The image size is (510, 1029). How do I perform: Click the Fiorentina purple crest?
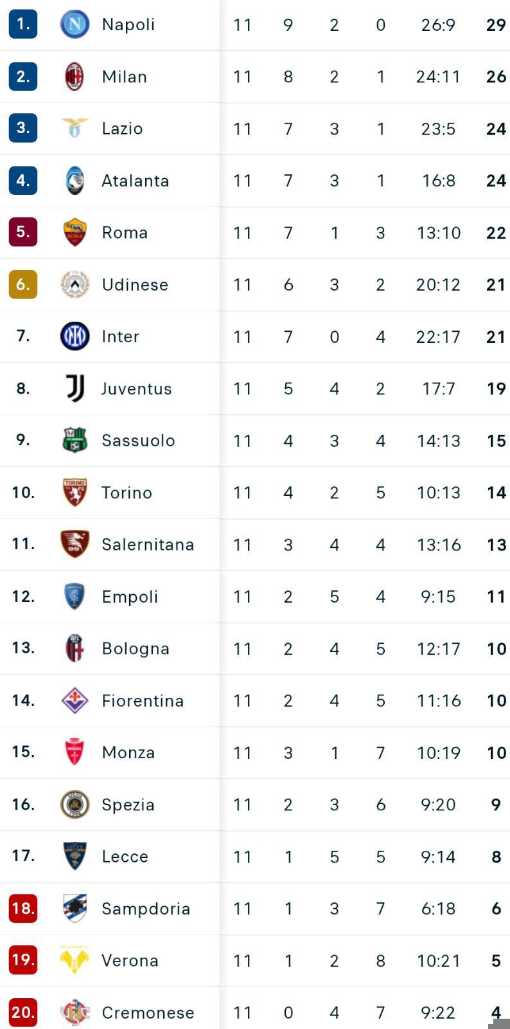75,700
